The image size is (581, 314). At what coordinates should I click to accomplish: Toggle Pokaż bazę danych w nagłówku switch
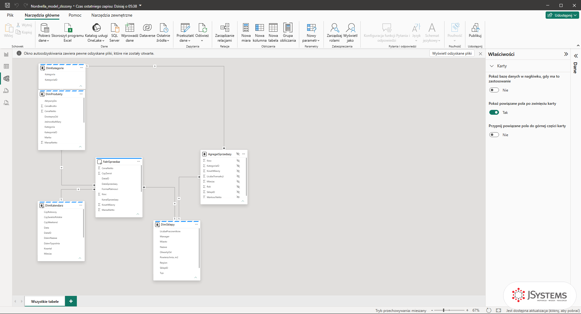click(494, 90)
